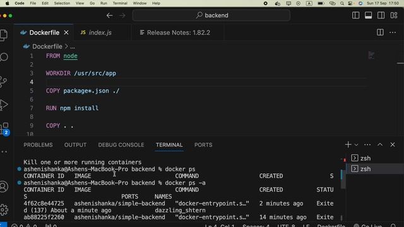
Task: Open Accounts menu in activity bar
Action: pyautogui.click(x=4, y=187)
